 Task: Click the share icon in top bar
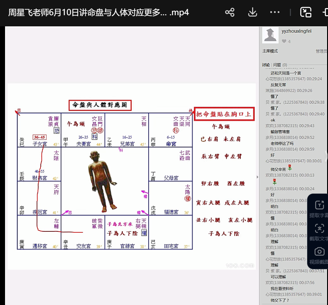[230, 12]
